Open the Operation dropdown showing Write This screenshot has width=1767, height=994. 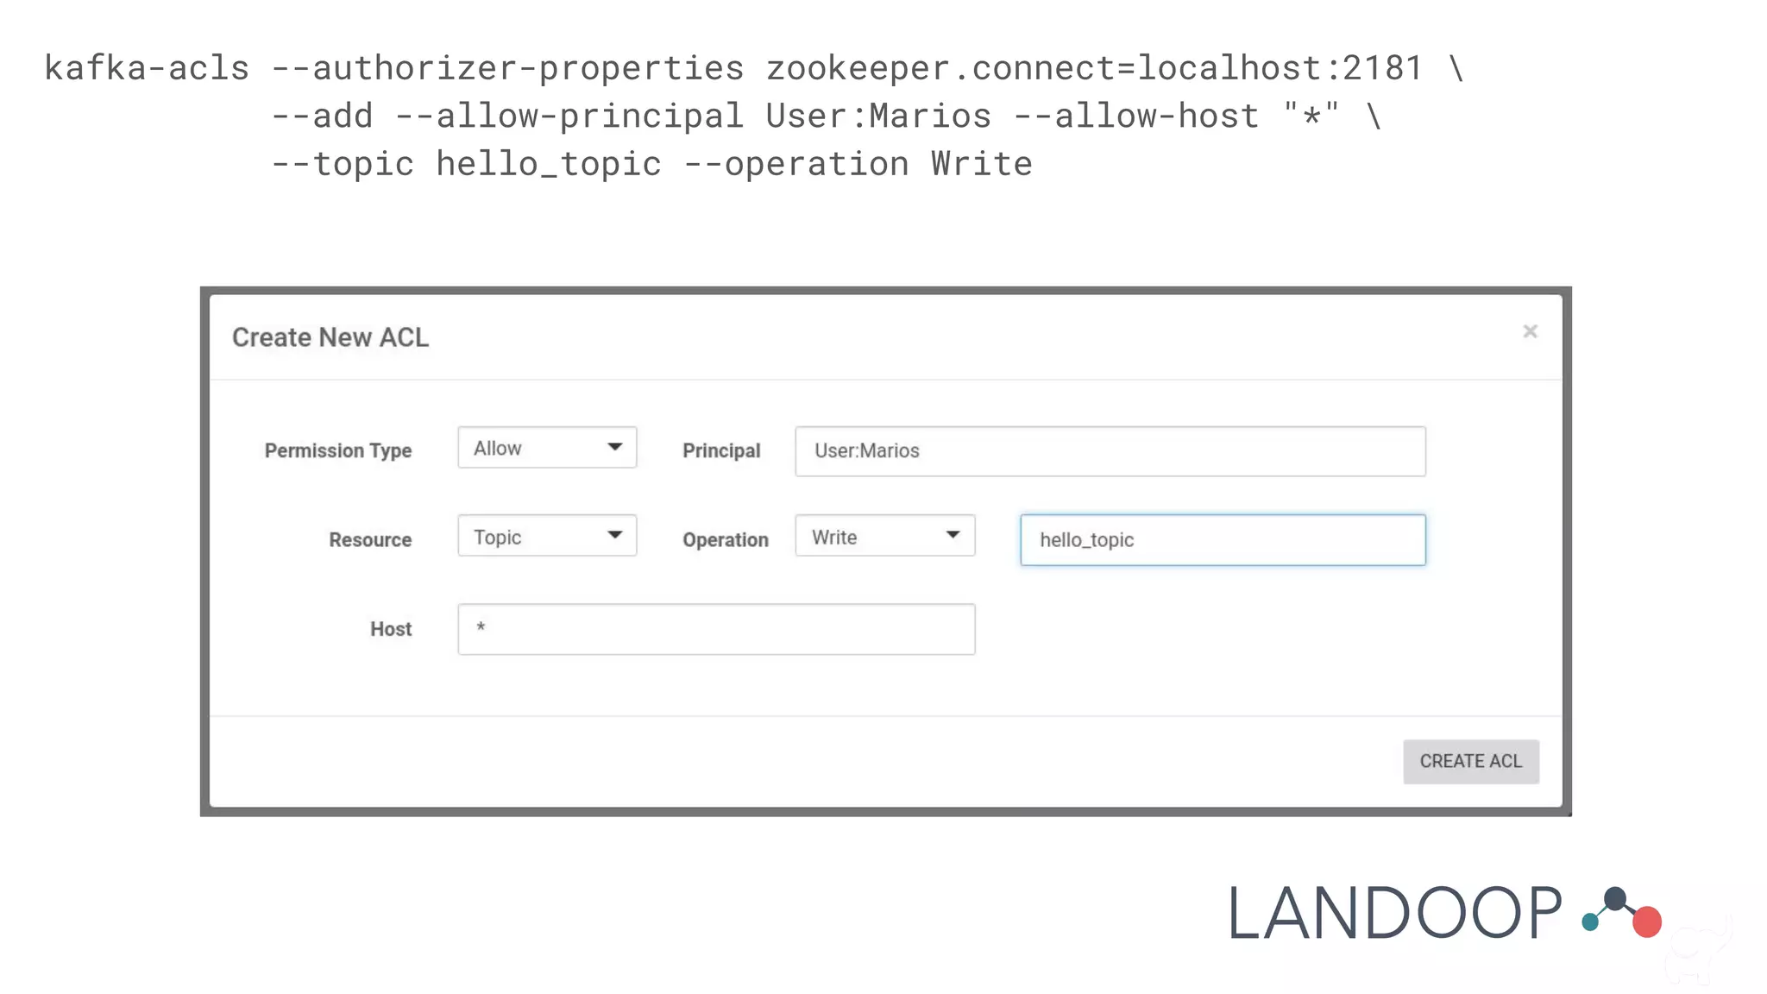885,536
